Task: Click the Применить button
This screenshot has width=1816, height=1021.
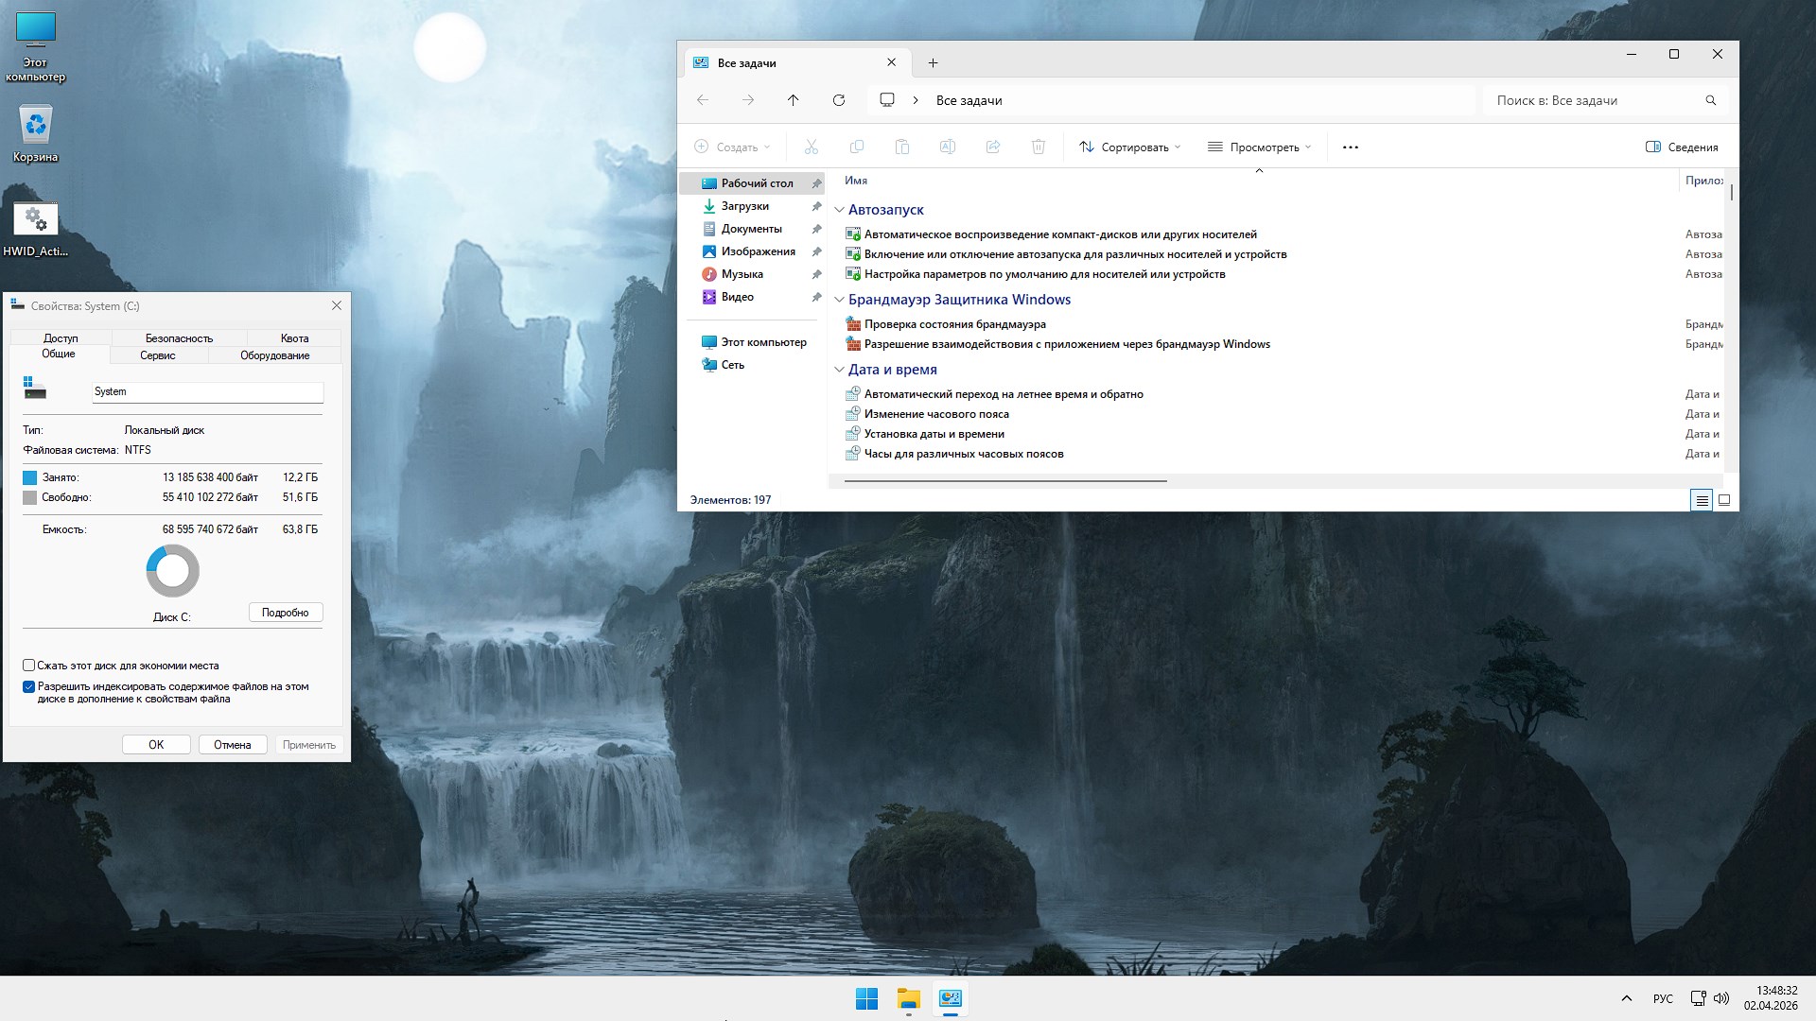Action: click(x=308, y=744)
